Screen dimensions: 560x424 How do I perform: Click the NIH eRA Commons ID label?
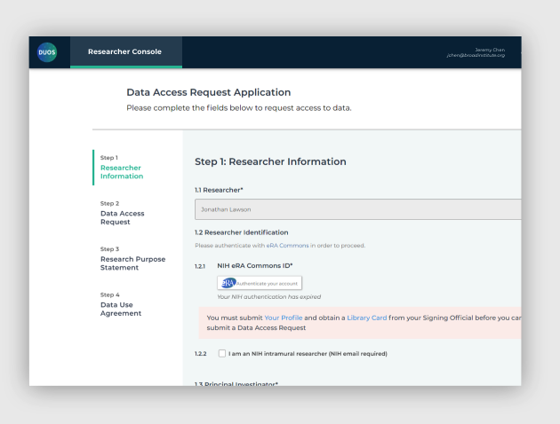coord(255,265)
